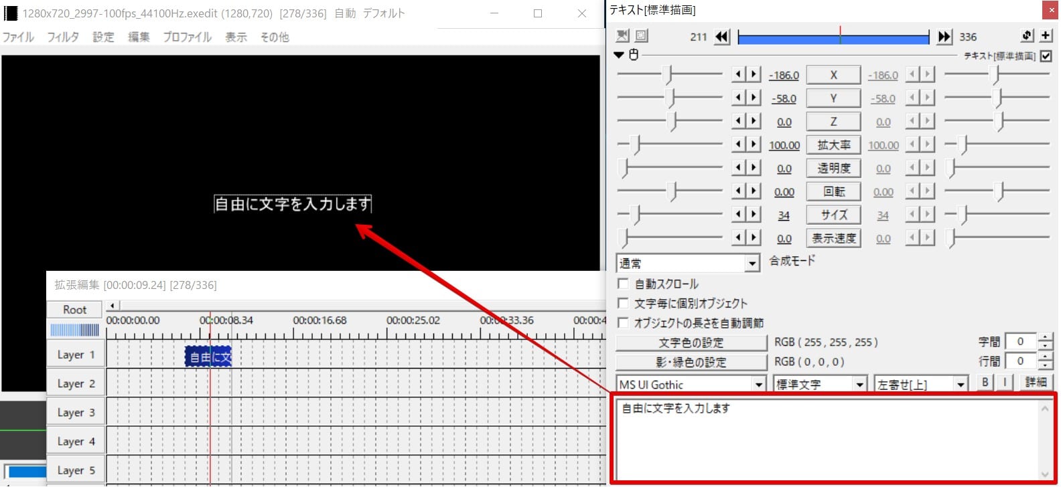Increase 回転 value with right arrow
Viewport: 1061px width, 487px height.
click(x=754, y=191)
